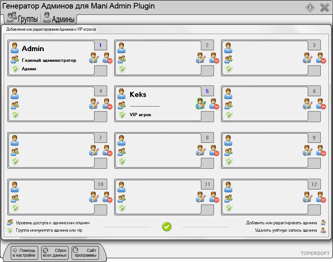Click the add/edit admin icon in slot 2
Screen dimensions: 333x262
(x=201, y=58)
